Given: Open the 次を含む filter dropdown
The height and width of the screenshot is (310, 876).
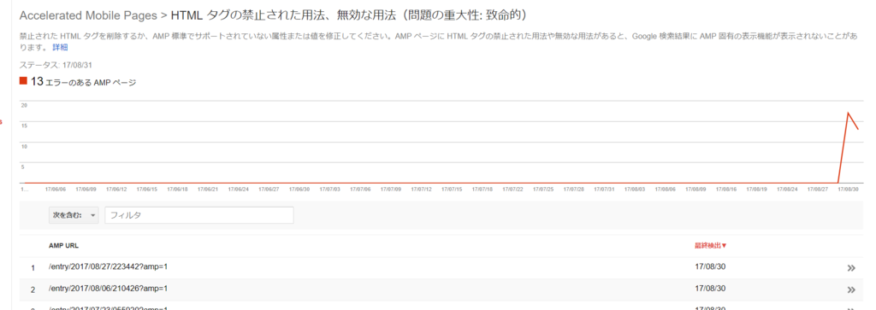Looking at the screenshot, I should pyautogui.click(x=74, y=215).
